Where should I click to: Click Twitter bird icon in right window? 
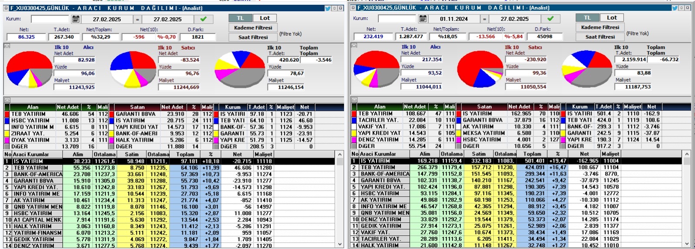tap(675, 8)
